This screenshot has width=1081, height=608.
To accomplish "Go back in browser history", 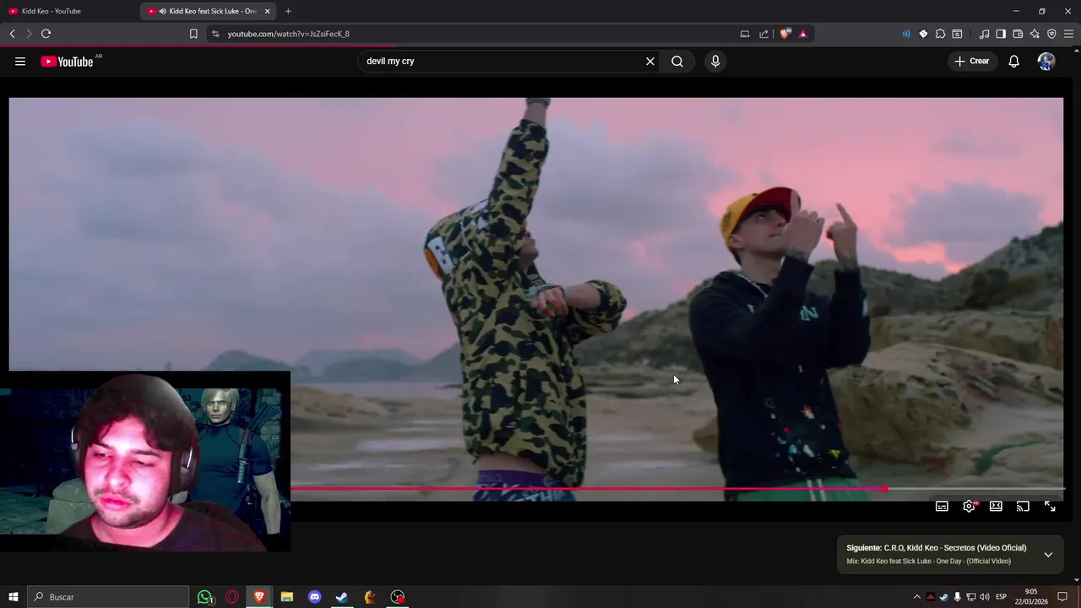I will point(12,34).
